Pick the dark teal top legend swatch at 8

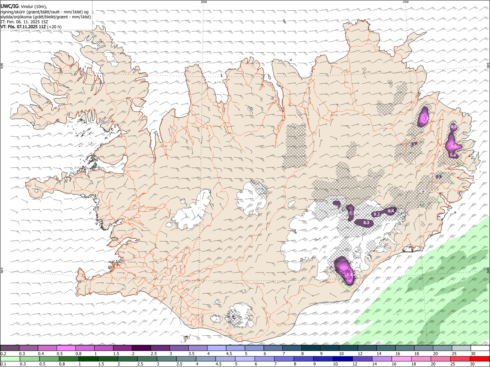coord(310,348)
